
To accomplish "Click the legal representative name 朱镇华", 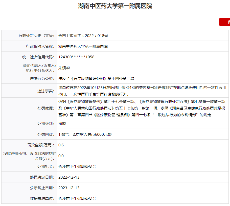I will click(x=64, y=68).
